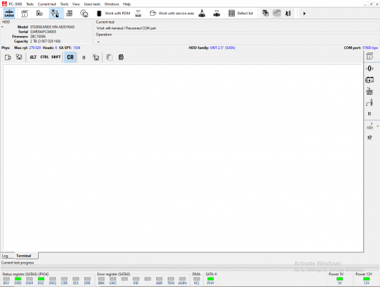Switch to the Log tab

click(5, 256)
